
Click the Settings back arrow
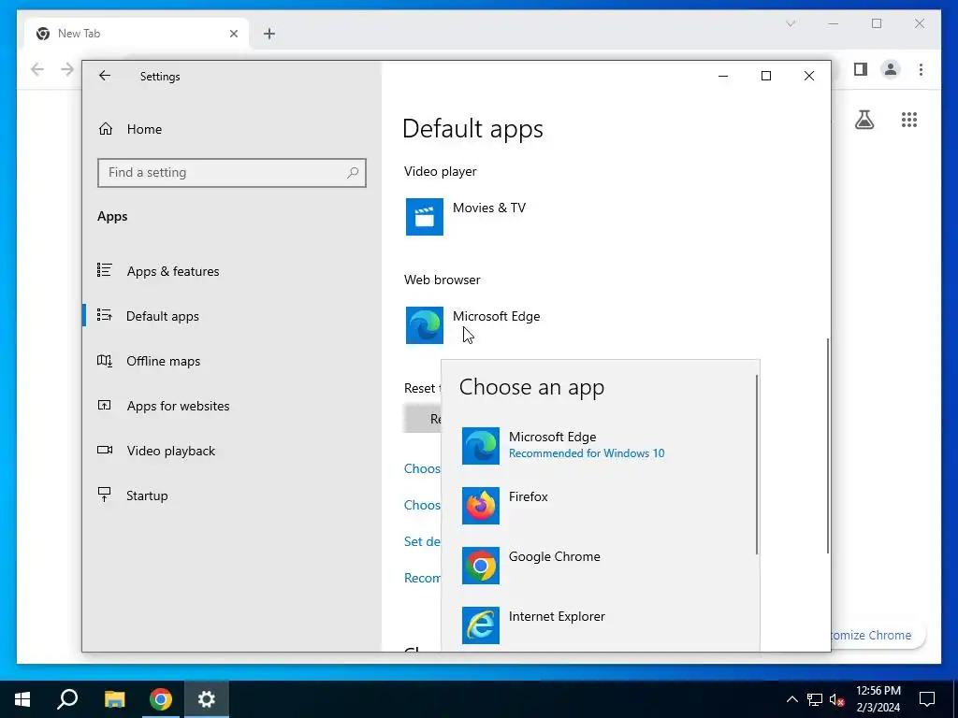click(x=105, y=76)
